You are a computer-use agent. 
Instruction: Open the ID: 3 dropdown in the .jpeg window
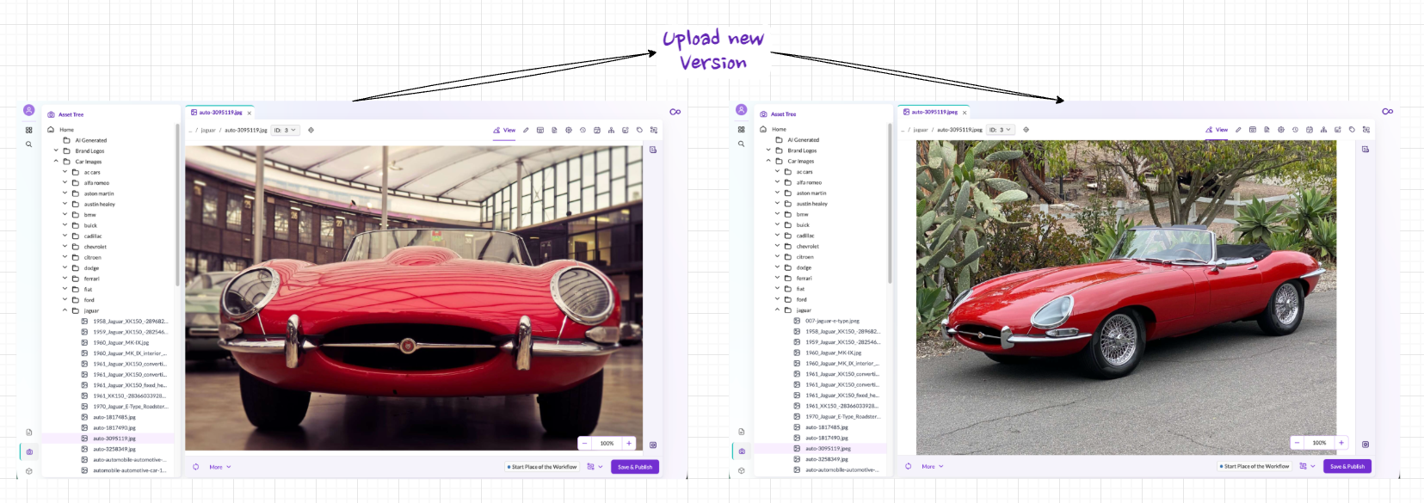coord(1000,130)
